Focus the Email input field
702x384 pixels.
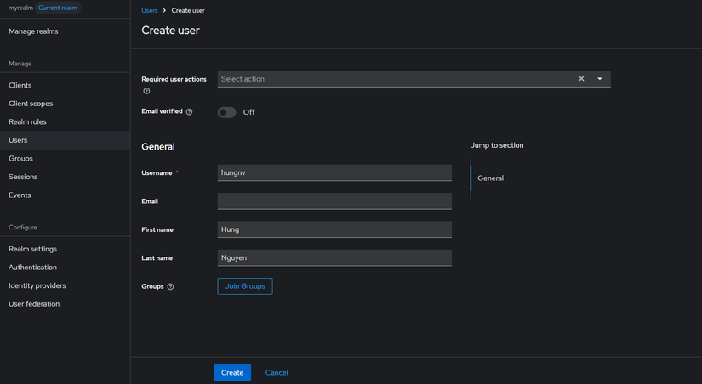(334, 201)
